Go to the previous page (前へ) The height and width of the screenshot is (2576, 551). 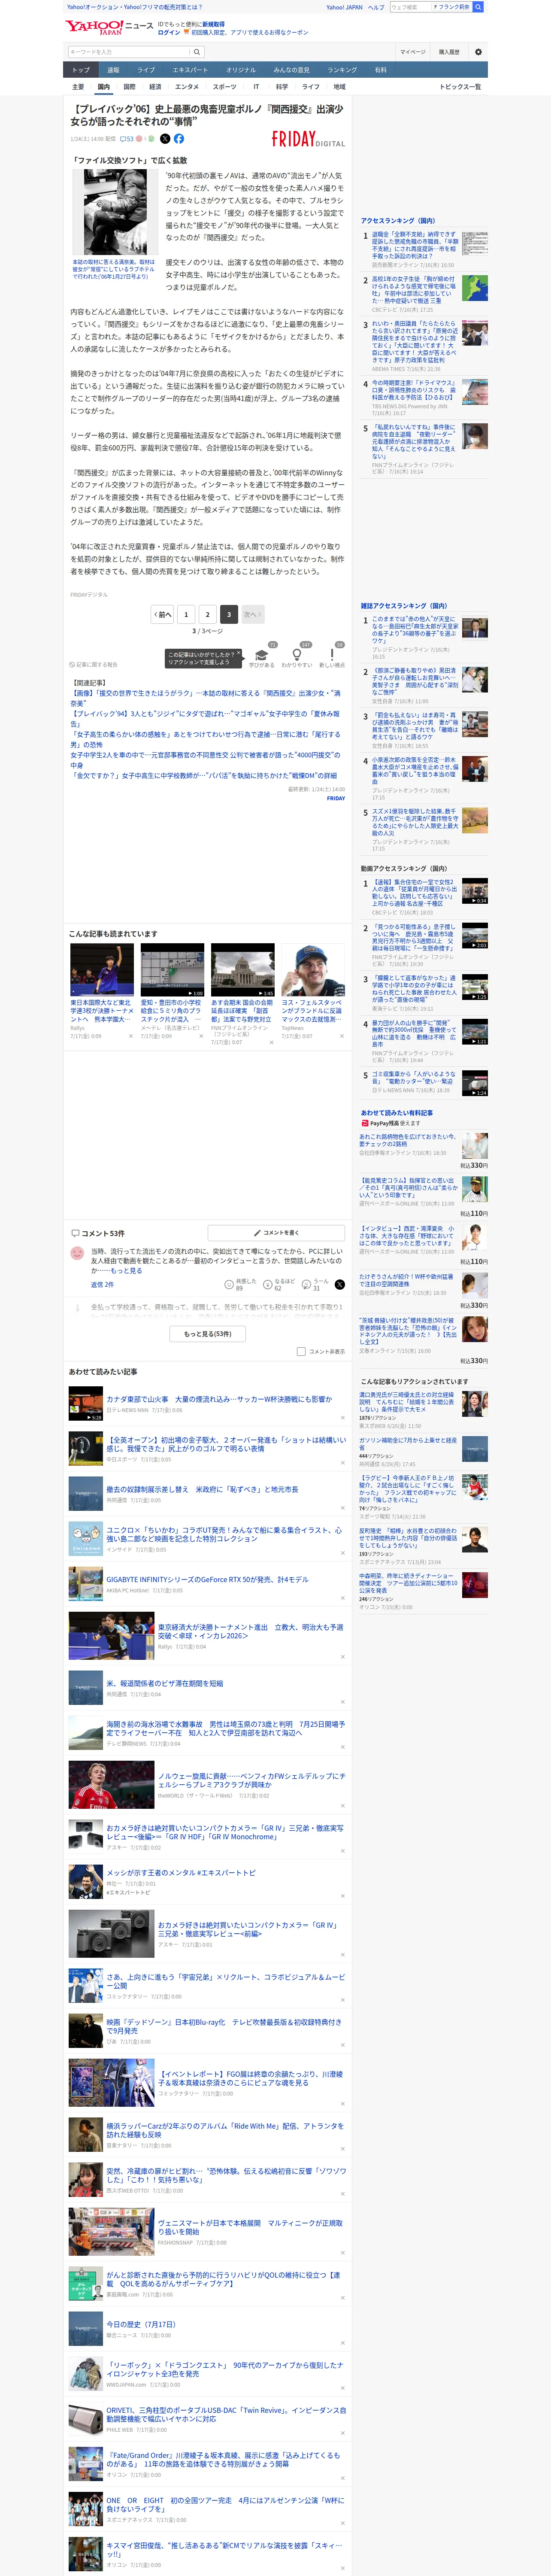pos(163,614)
